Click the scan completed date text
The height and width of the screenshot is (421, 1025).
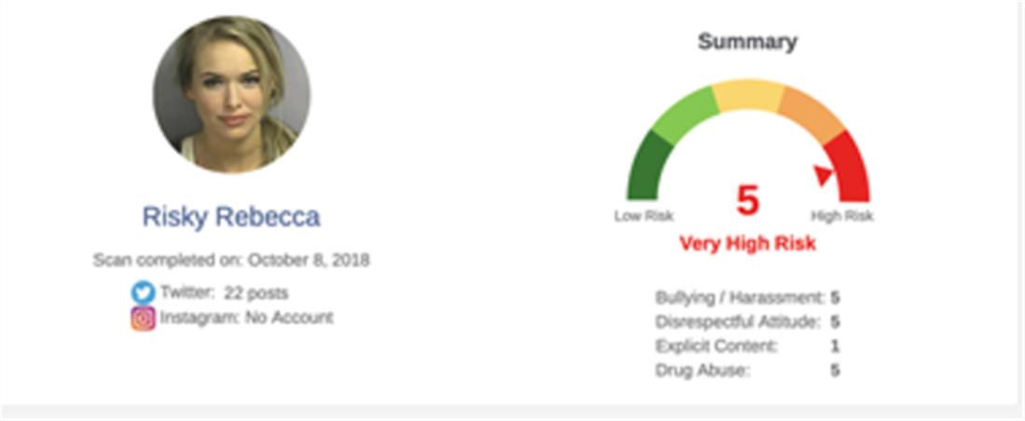click(x=231, y=260)
